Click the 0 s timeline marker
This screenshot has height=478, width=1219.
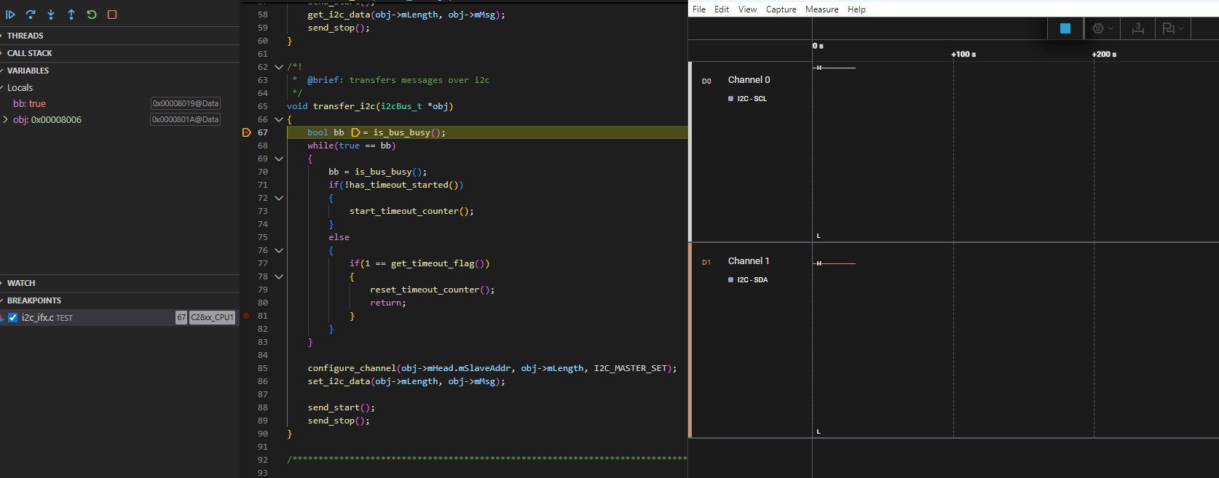818,46
